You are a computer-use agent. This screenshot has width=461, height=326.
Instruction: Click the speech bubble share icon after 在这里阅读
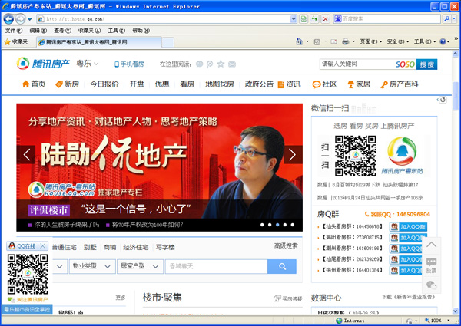point(199,64)
